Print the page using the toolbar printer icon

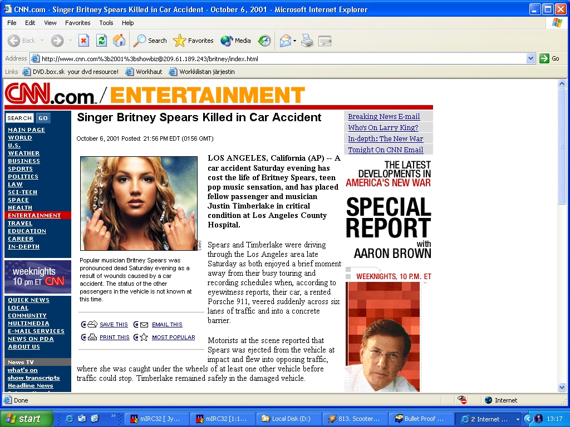coord(307,41)
